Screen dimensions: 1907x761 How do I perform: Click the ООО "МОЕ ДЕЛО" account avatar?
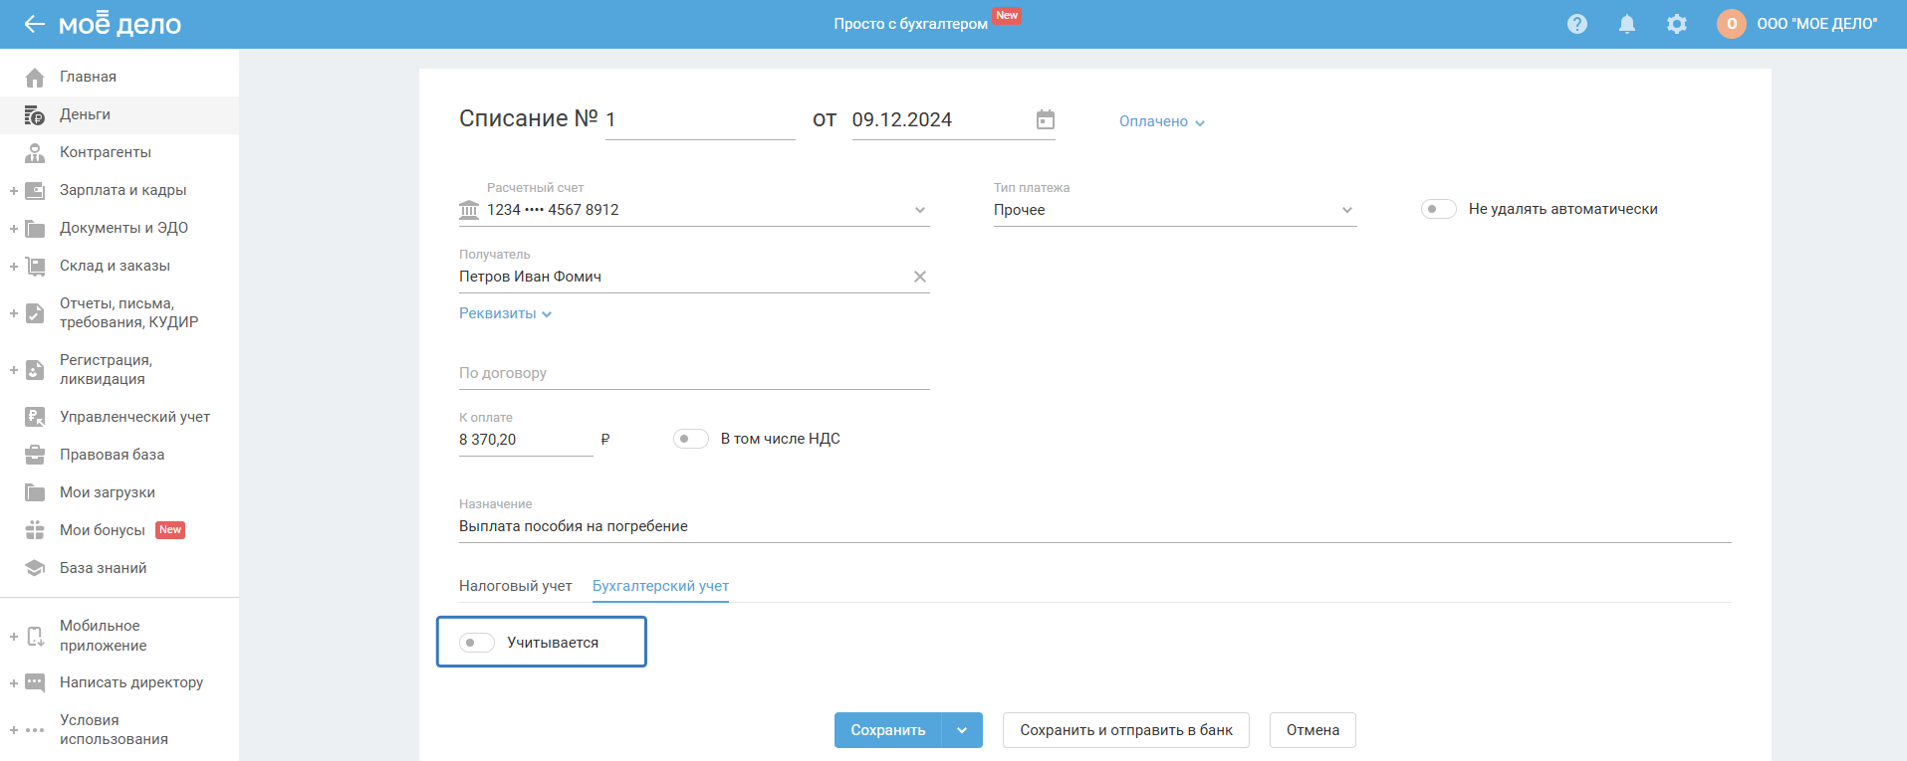click(1731, 24)
